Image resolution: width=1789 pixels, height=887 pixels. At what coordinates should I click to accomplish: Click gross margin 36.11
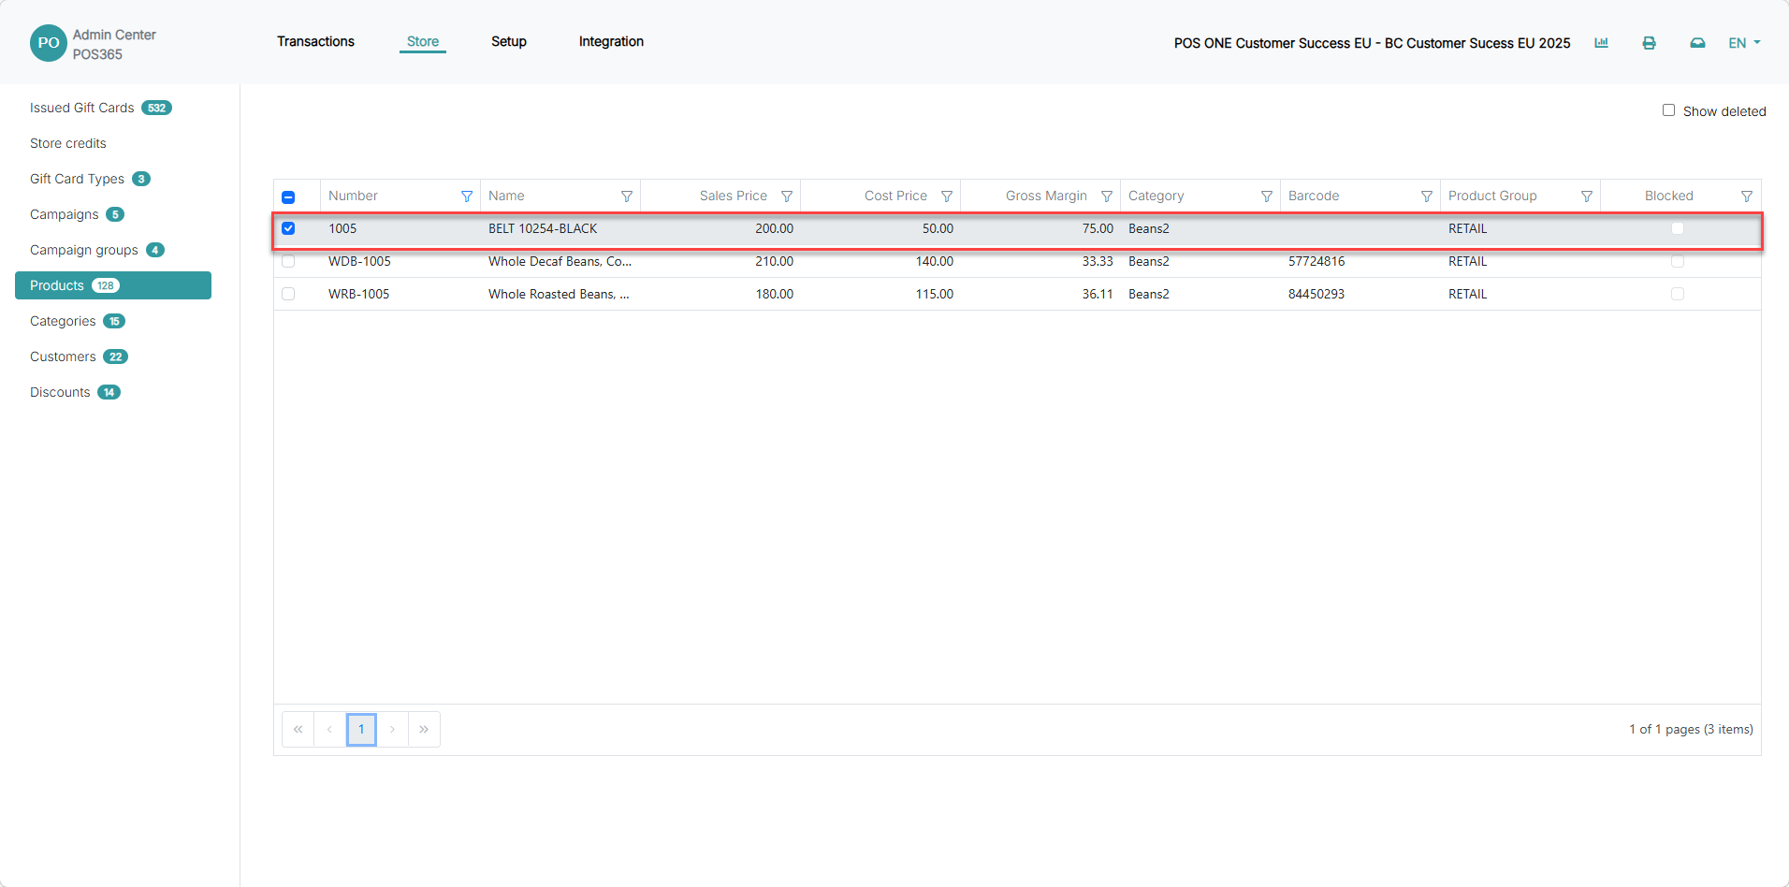point(1098,294)
